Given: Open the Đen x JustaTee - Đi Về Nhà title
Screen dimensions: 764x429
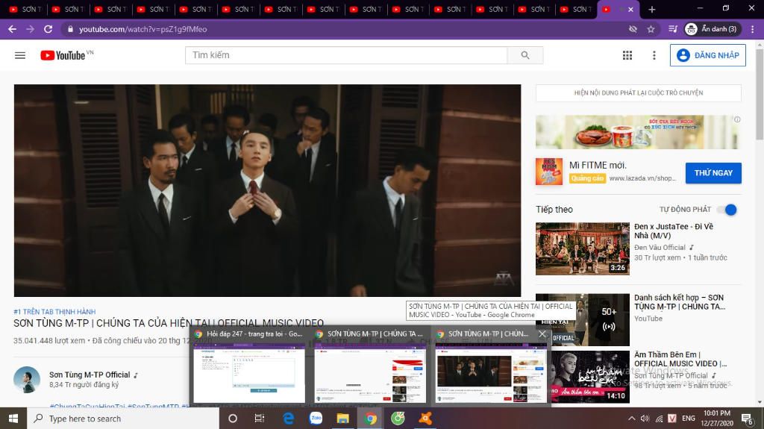Looking at the screenshot, I should (x=674, y=231).
